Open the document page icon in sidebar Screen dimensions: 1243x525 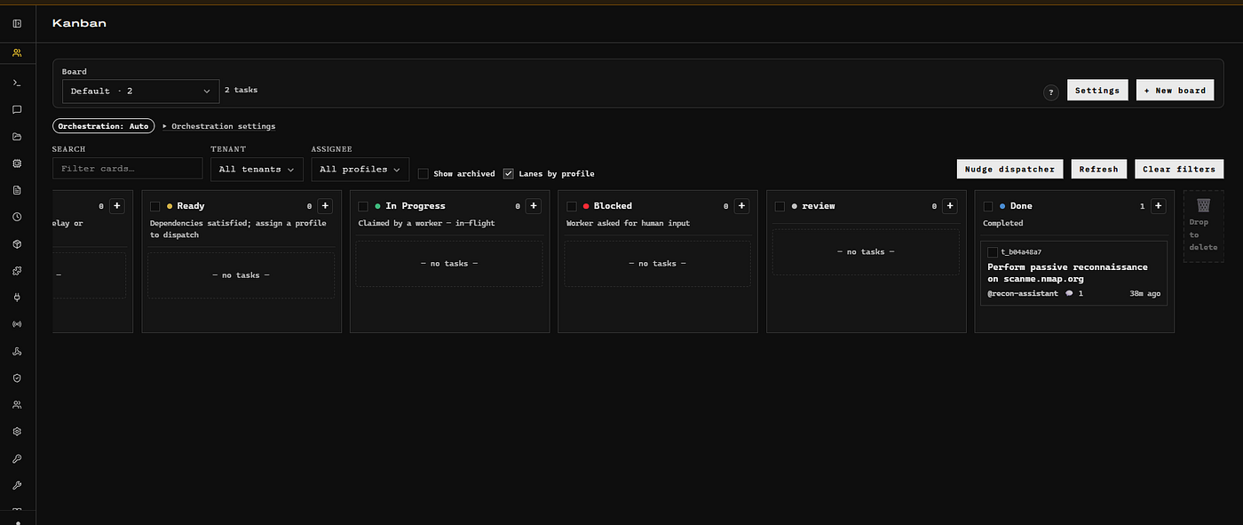[17, 190]
